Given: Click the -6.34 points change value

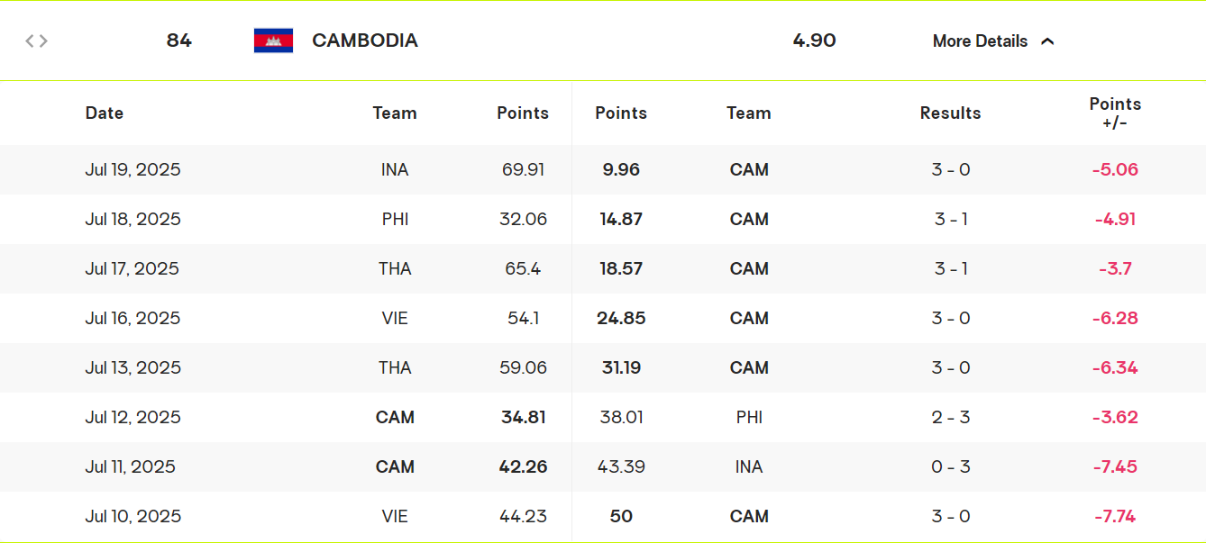Looking at the screenshot, I should click(1115, 367).
